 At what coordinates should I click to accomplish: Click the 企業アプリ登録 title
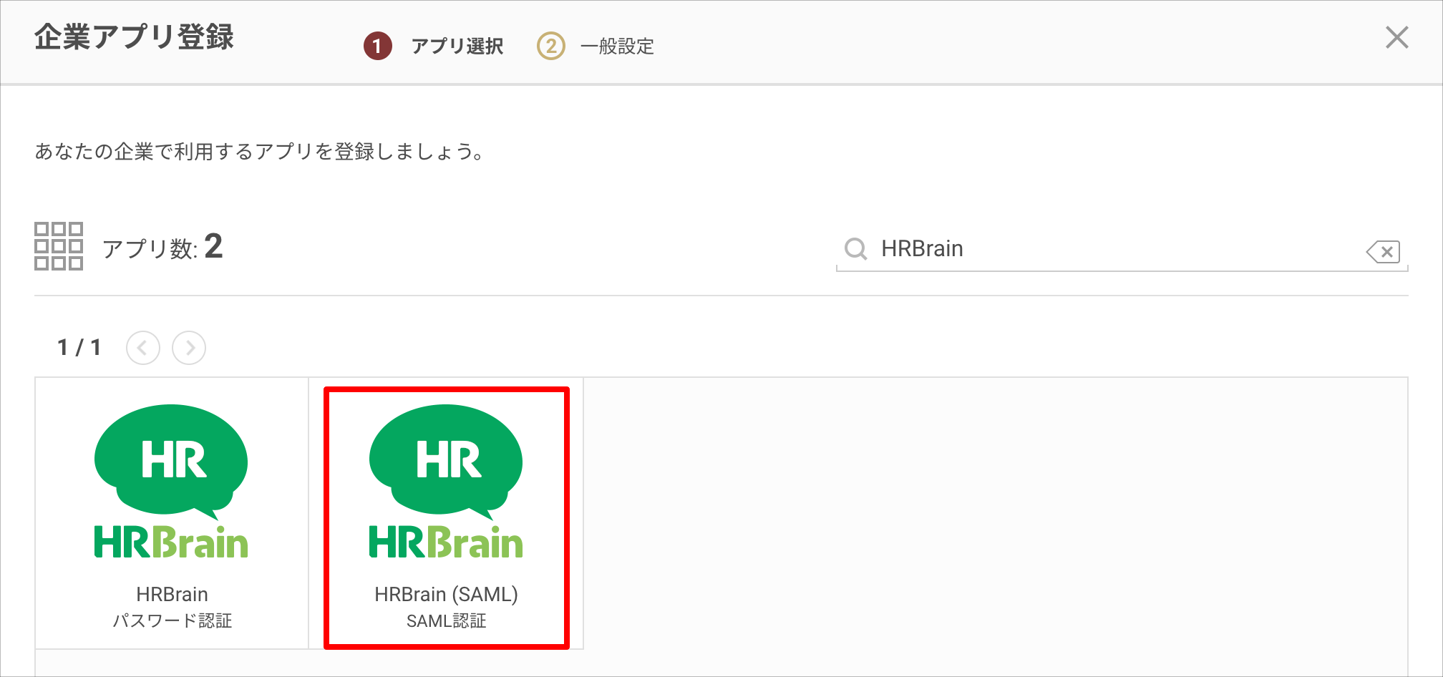coord(135,37)
